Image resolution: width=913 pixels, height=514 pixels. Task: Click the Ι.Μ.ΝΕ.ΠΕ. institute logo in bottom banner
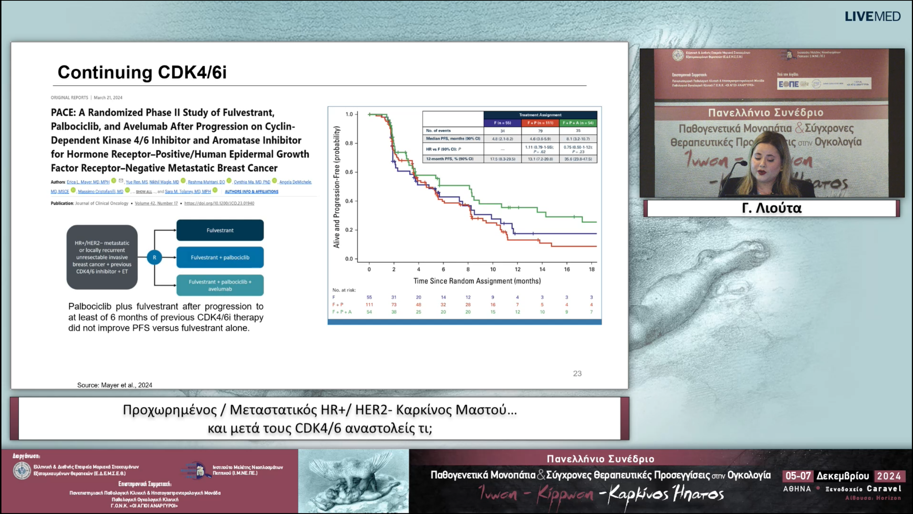click(195, 470)
